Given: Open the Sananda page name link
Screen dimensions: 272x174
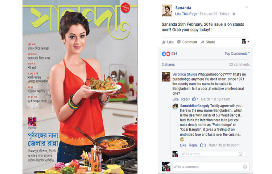Looking at the screenshot, I should (183, 8).
